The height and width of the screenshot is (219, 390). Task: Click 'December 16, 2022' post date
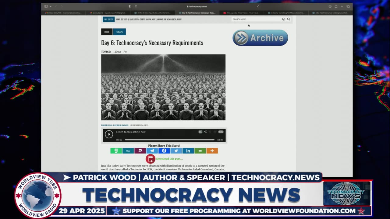139,125
